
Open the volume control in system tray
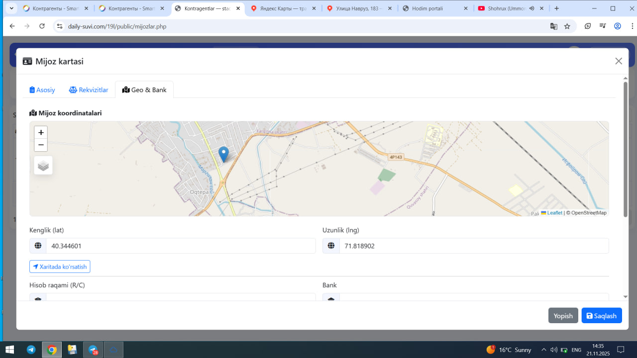click(x=553, y=350)
